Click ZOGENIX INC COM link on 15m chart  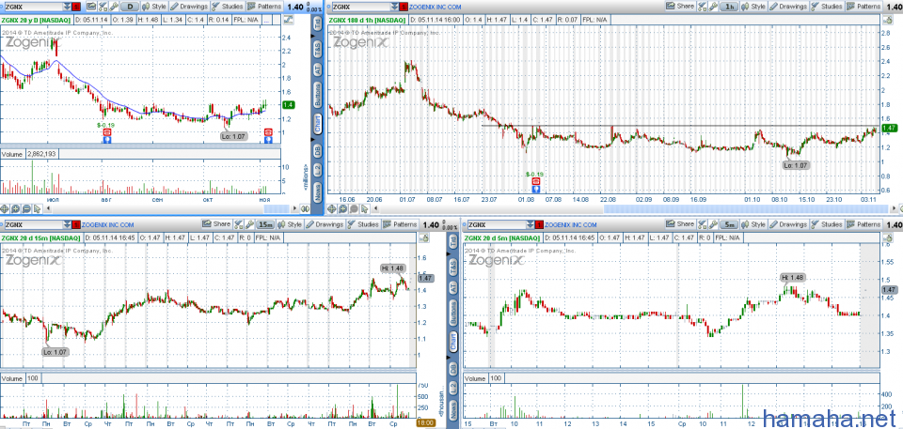click(107, 225)
